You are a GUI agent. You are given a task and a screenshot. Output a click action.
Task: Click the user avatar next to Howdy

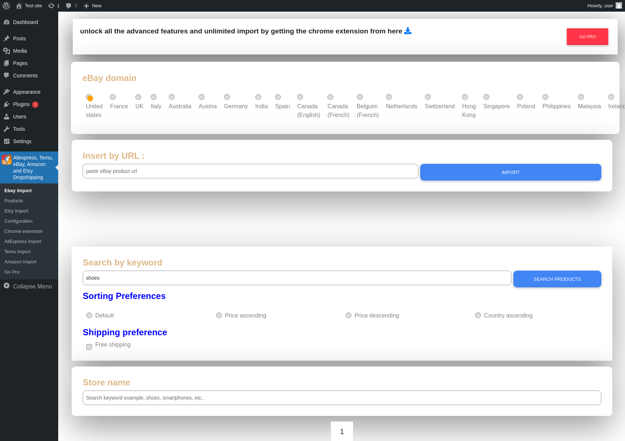[x=619, y=6]
